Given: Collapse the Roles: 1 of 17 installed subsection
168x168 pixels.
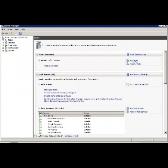Looking at the screenshot, I should point(39,60).
